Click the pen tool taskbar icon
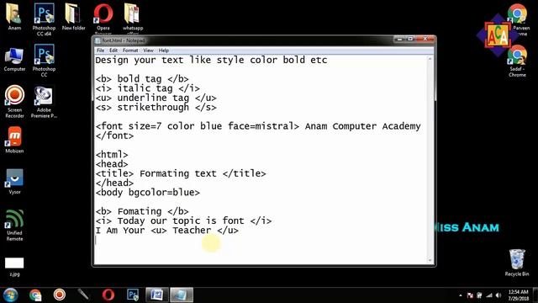Image resolution: width=538 pixels, height=303 pixels. tap(83, 295)
